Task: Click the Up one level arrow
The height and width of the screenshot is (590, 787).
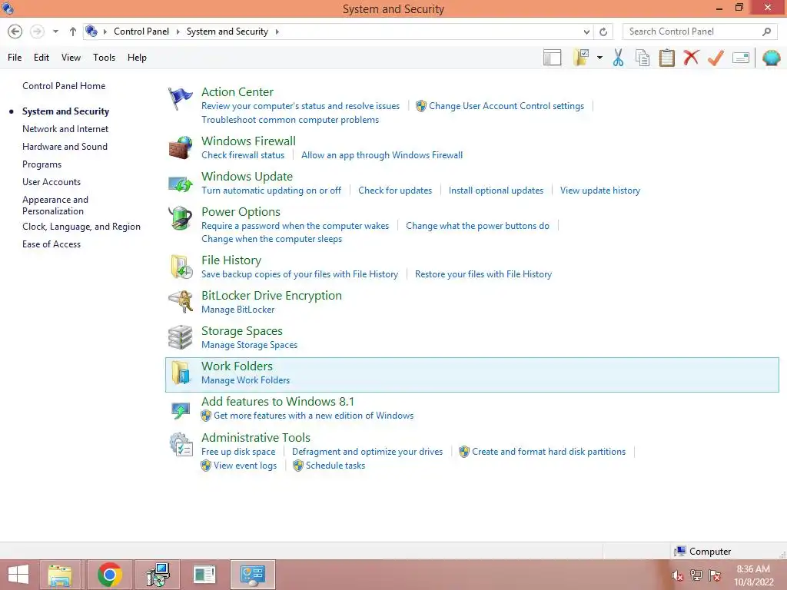Action: 73,31
